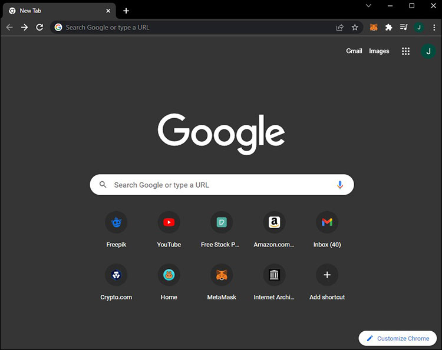This screenshot has height=350, width=442.
Task: Open a new tab with the plus button
Action: tap(126, 11)
